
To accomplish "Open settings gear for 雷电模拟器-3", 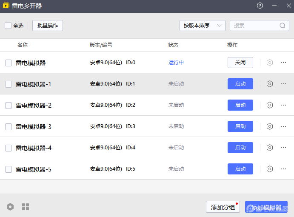I will click(270, 126).
